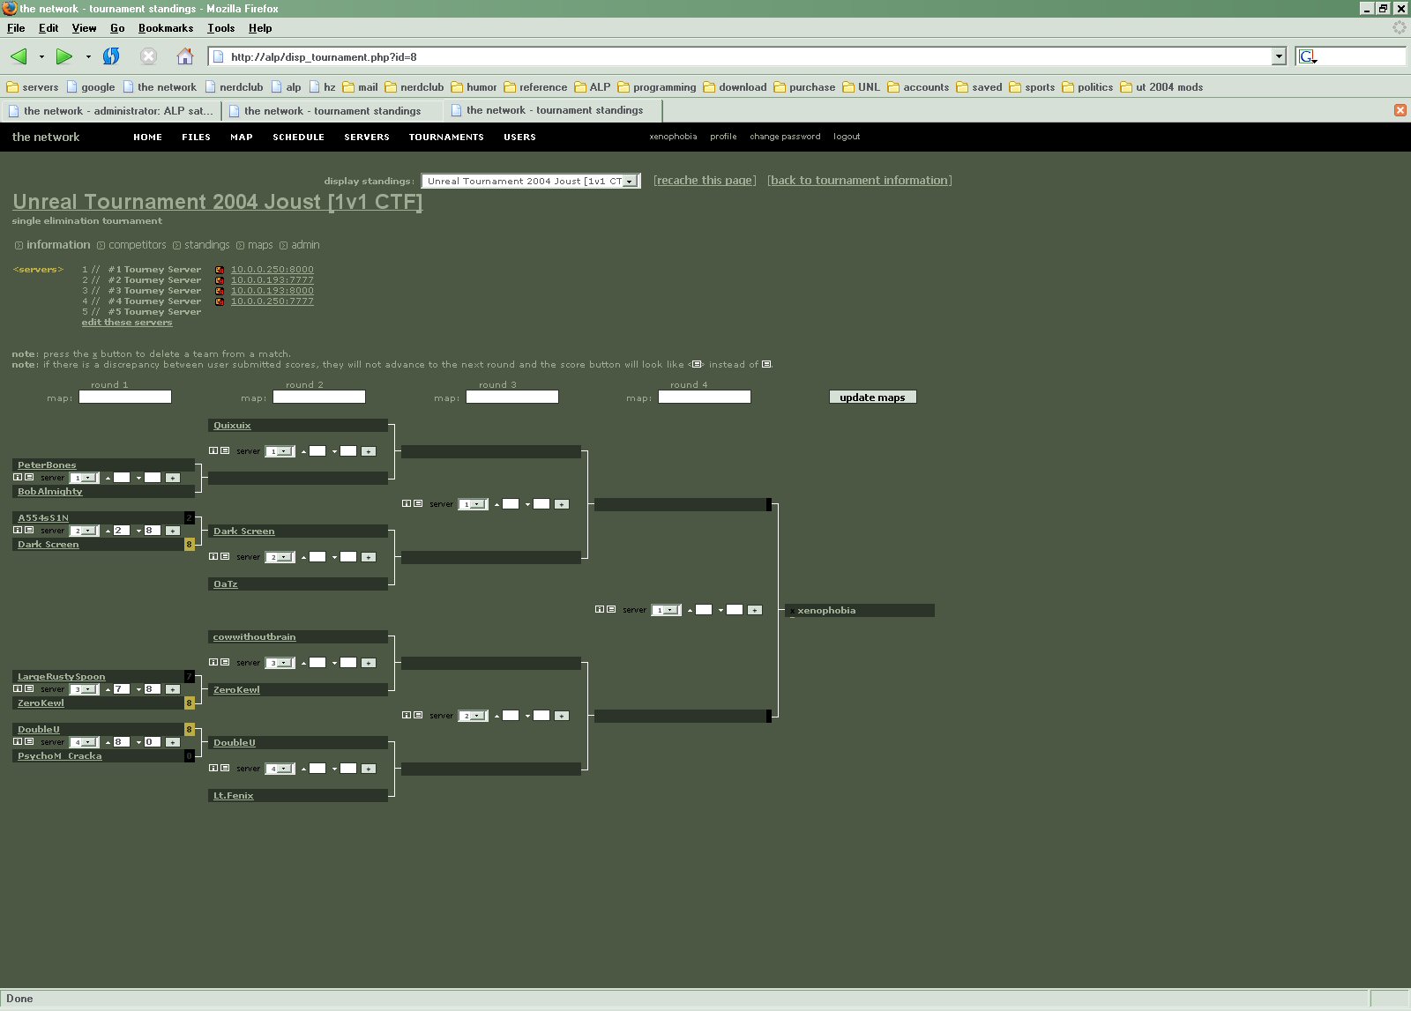
Task: Open info icon for the final match before xenophobia
Action: 600,609
